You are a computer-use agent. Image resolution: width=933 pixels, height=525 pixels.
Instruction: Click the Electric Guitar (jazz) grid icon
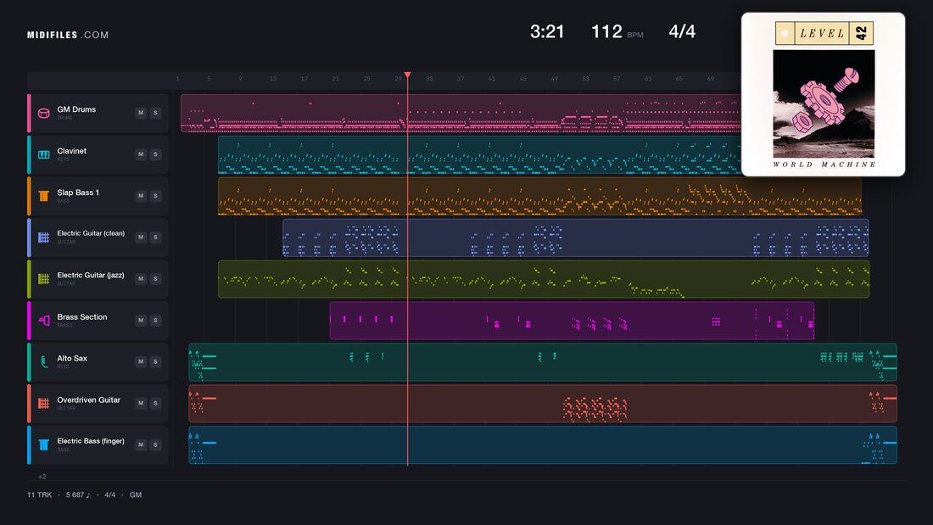(43, 278)
